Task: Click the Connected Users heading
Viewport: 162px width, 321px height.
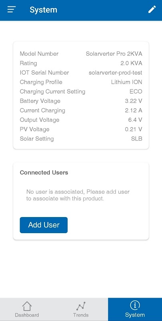Action: coord(44,173)
